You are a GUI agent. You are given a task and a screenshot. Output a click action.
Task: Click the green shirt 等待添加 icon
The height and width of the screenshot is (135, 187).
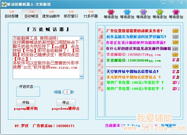[159, 12]
